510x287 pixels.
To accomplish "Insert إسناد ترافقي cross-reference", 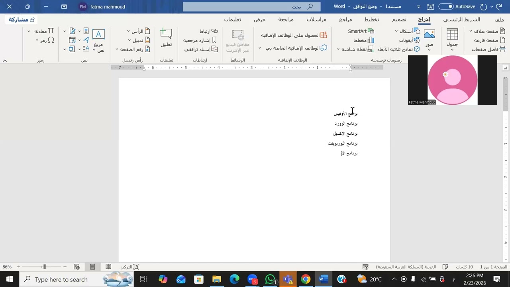I will pyautogui.click(x=201, y=49).
